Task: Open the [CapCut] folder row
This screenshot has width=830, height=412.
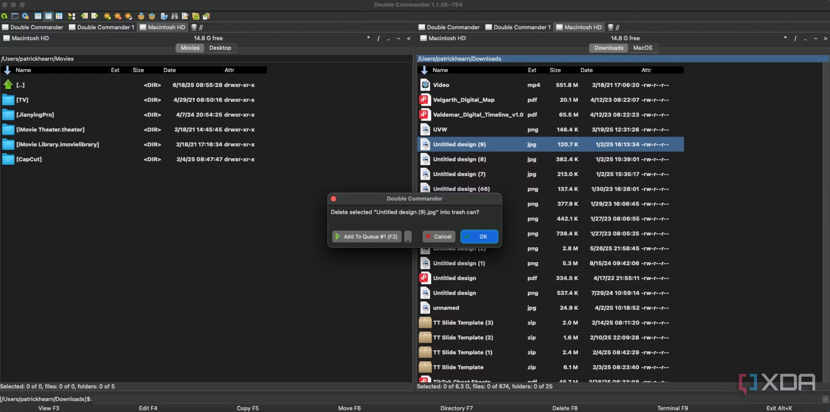Action: pyautogui.click(x=134, y=159)
